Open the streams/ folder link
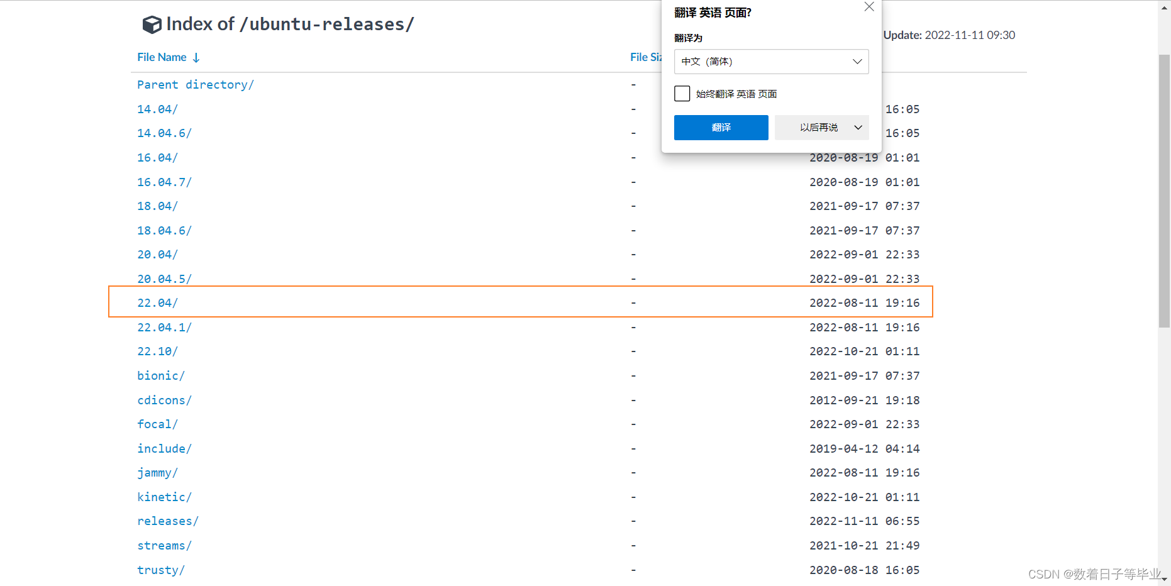 (164, 546)
